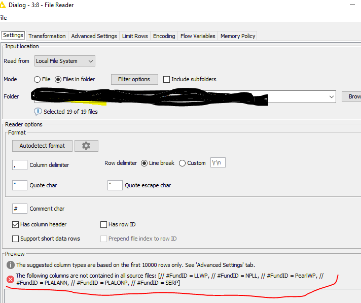
Task: Open the Flow Variables tab
Action: (198, 36)
